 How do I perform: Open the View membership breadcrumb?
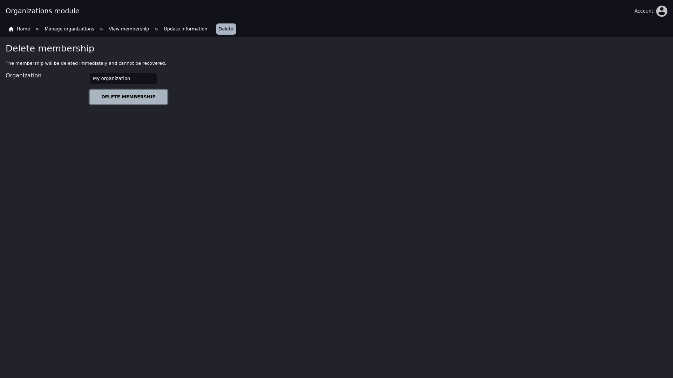pos(129,29)
